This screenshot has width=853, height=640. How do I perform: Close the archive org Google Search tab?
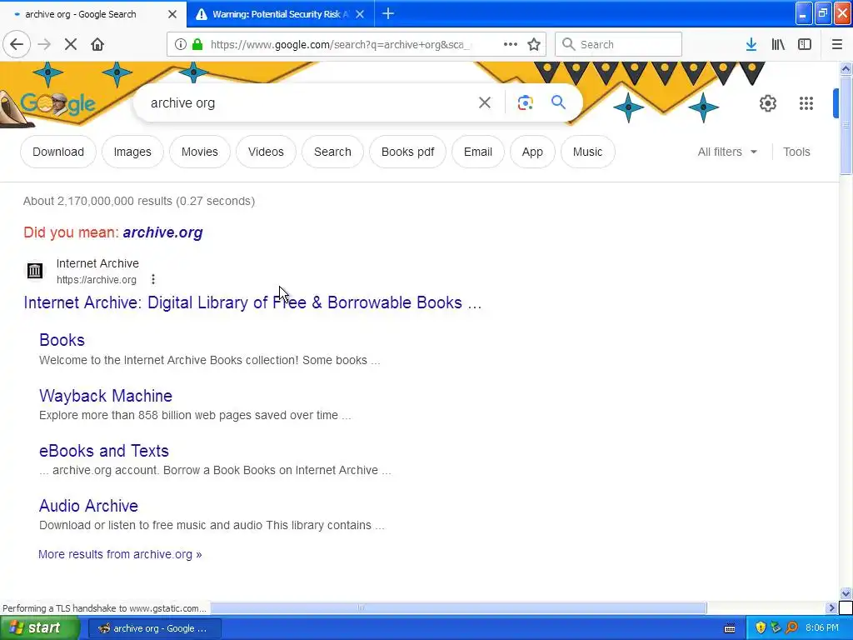[172, 14]
